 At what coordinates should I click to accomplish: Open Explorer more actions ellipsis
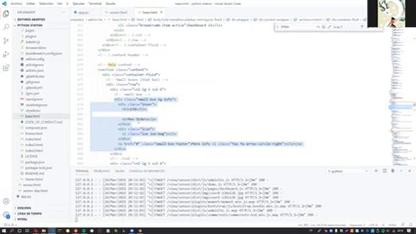(x=64, y=12)
